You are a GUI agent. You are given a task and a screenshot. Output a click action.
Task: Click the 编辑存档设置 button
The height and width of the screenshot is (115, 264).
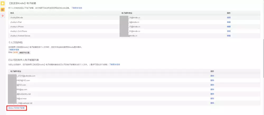point(24,53)
